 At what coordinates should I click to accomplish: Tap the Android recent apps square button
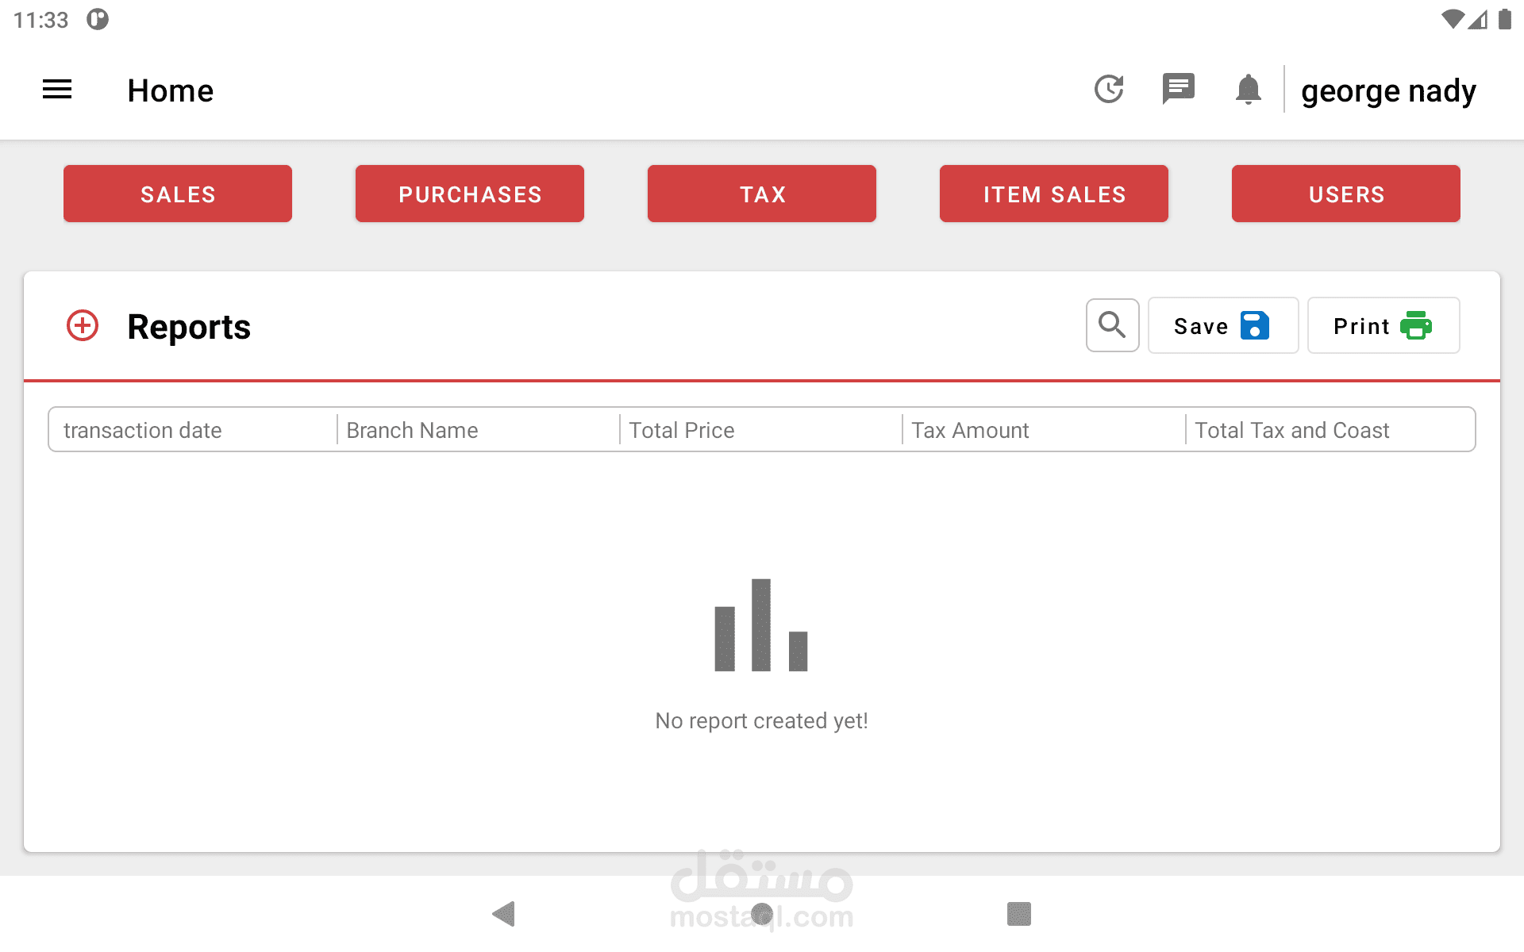(1019, 914)
